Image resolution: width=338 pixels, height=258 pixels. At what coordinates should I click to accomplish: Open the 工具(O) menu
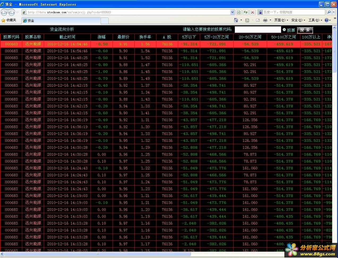tap(315, 20)
